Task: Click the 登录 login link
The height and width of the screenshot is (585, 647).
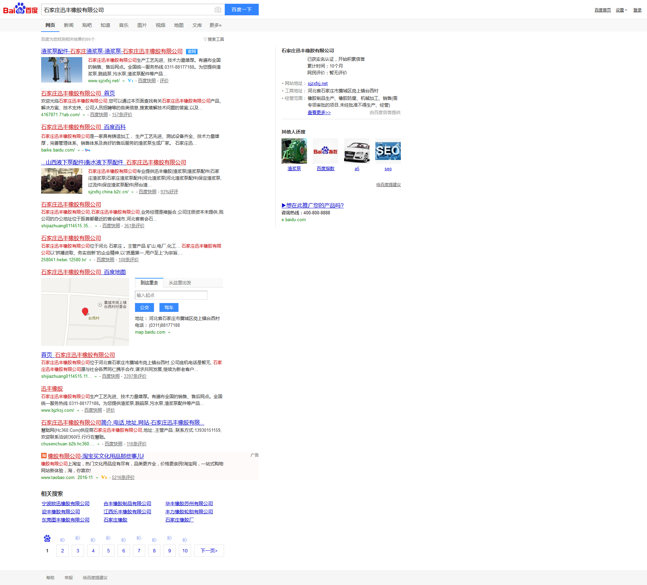Action: [637, 10]
